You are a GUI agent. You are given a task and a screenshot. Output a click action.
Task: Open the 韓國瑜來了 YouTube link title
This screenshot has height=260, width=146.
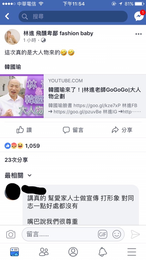95,93
